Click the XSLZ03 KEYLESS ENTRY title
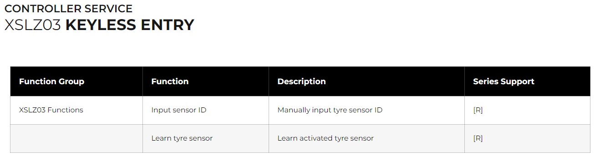The image size is (600, 167). tap(99, 25)
